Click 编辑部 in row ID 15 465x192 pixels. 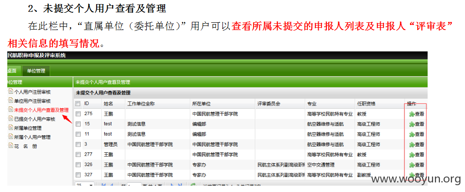[x=199, y=124]
